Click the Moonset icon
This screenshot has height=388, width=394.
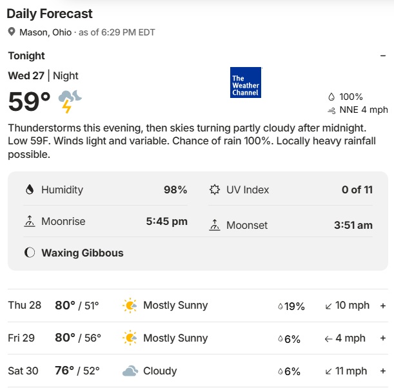(x=215, y=225)
